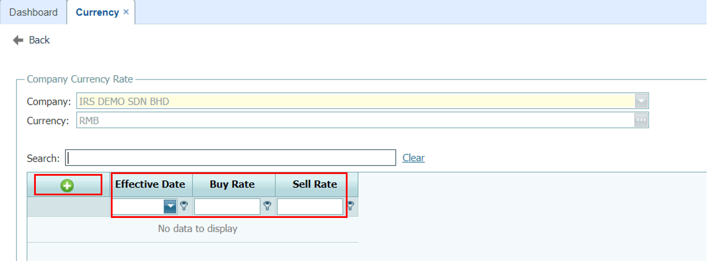Open the Effective Date filter funnel icon
This screenshot has height=261, width=707.
click(184, 206)
